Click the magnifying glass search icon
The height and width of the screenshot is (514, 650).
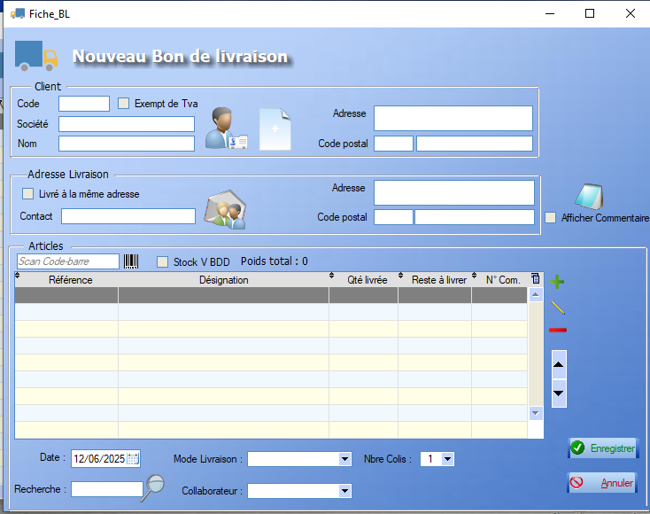[154, 485]
